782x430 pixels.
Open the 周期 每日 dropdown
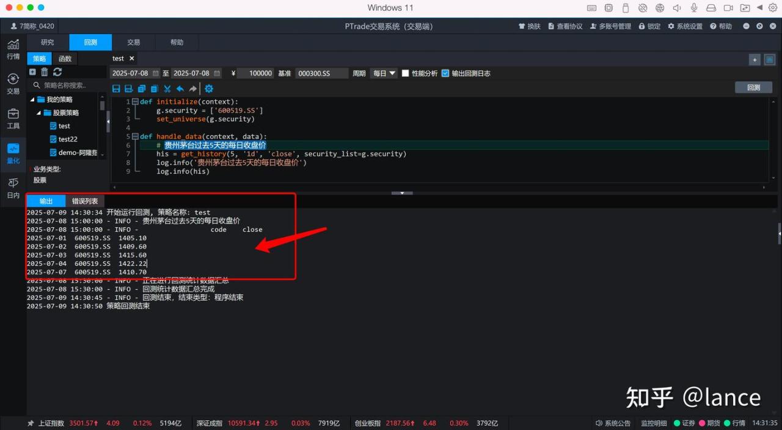pyautogui.click(x=384, y=73)
